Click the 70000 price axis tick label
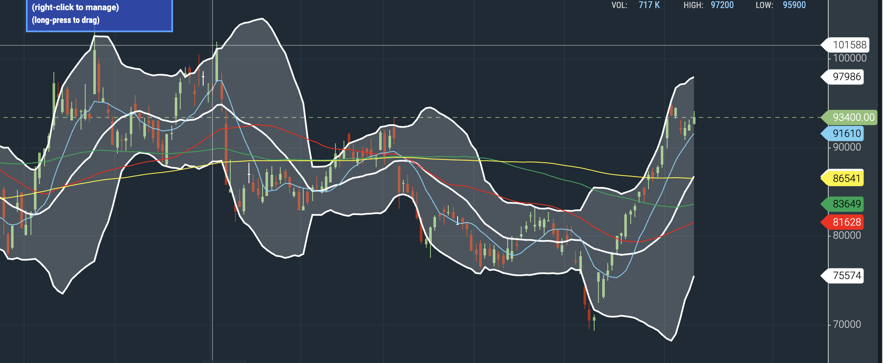The height and width of the screenshot is (363, 883). coord(847,324)
